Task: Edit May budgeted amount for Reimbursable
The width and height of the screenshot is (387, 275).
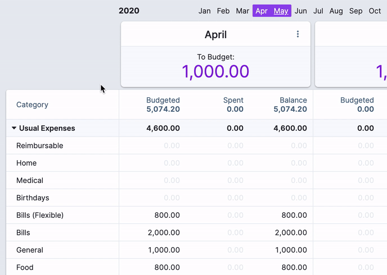Action: click(366, 146)
